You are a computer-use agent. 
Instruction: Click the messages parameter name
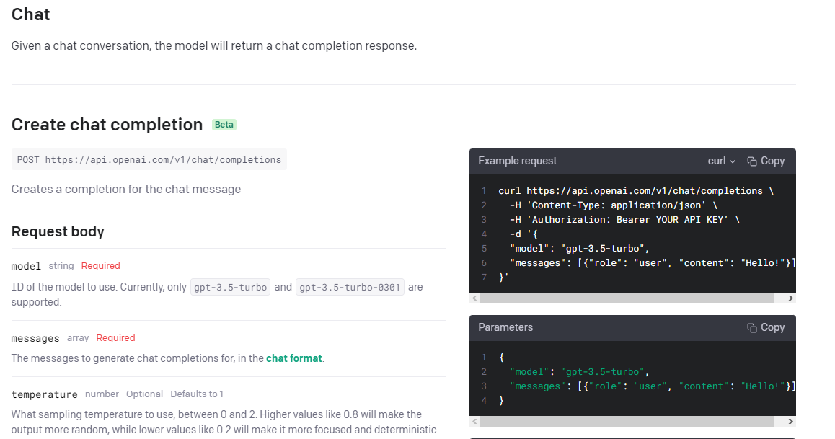click(x=35, y=338)
